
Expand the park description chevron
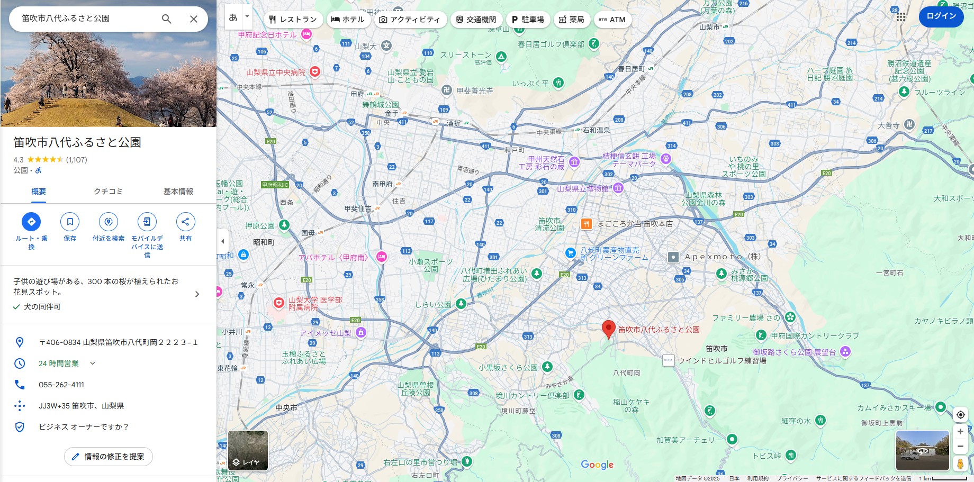(x=197, y=294)
